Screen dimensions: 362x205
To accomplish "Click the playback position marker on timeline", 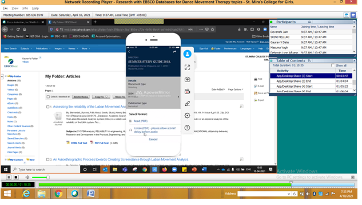I will coord(291,183).
